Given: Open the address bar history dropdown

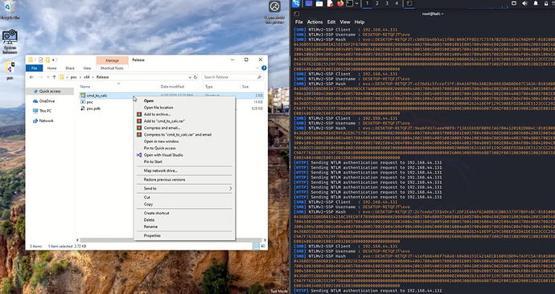Looking at the screenshot, I should tap(191, 77).
